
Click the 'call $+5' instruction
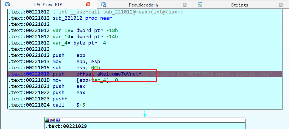(x=69, y=105)
